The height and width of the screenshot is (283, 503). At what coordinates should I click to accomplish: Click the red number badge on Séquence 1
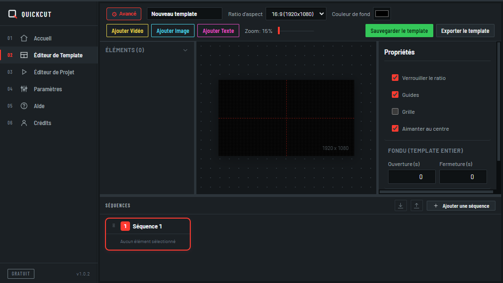point(125,226)
